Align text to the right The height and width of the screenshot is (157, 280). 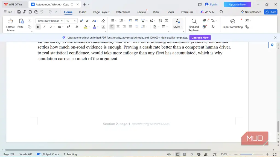point(124,27)
